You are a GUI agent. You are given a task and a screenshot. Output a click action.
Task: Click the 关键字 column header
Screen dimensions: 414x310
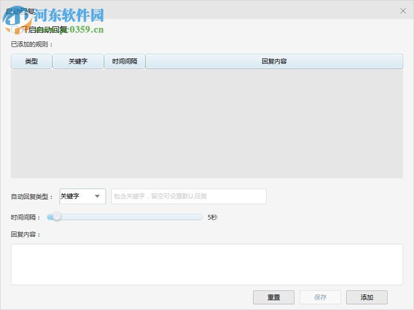[78, 61]
